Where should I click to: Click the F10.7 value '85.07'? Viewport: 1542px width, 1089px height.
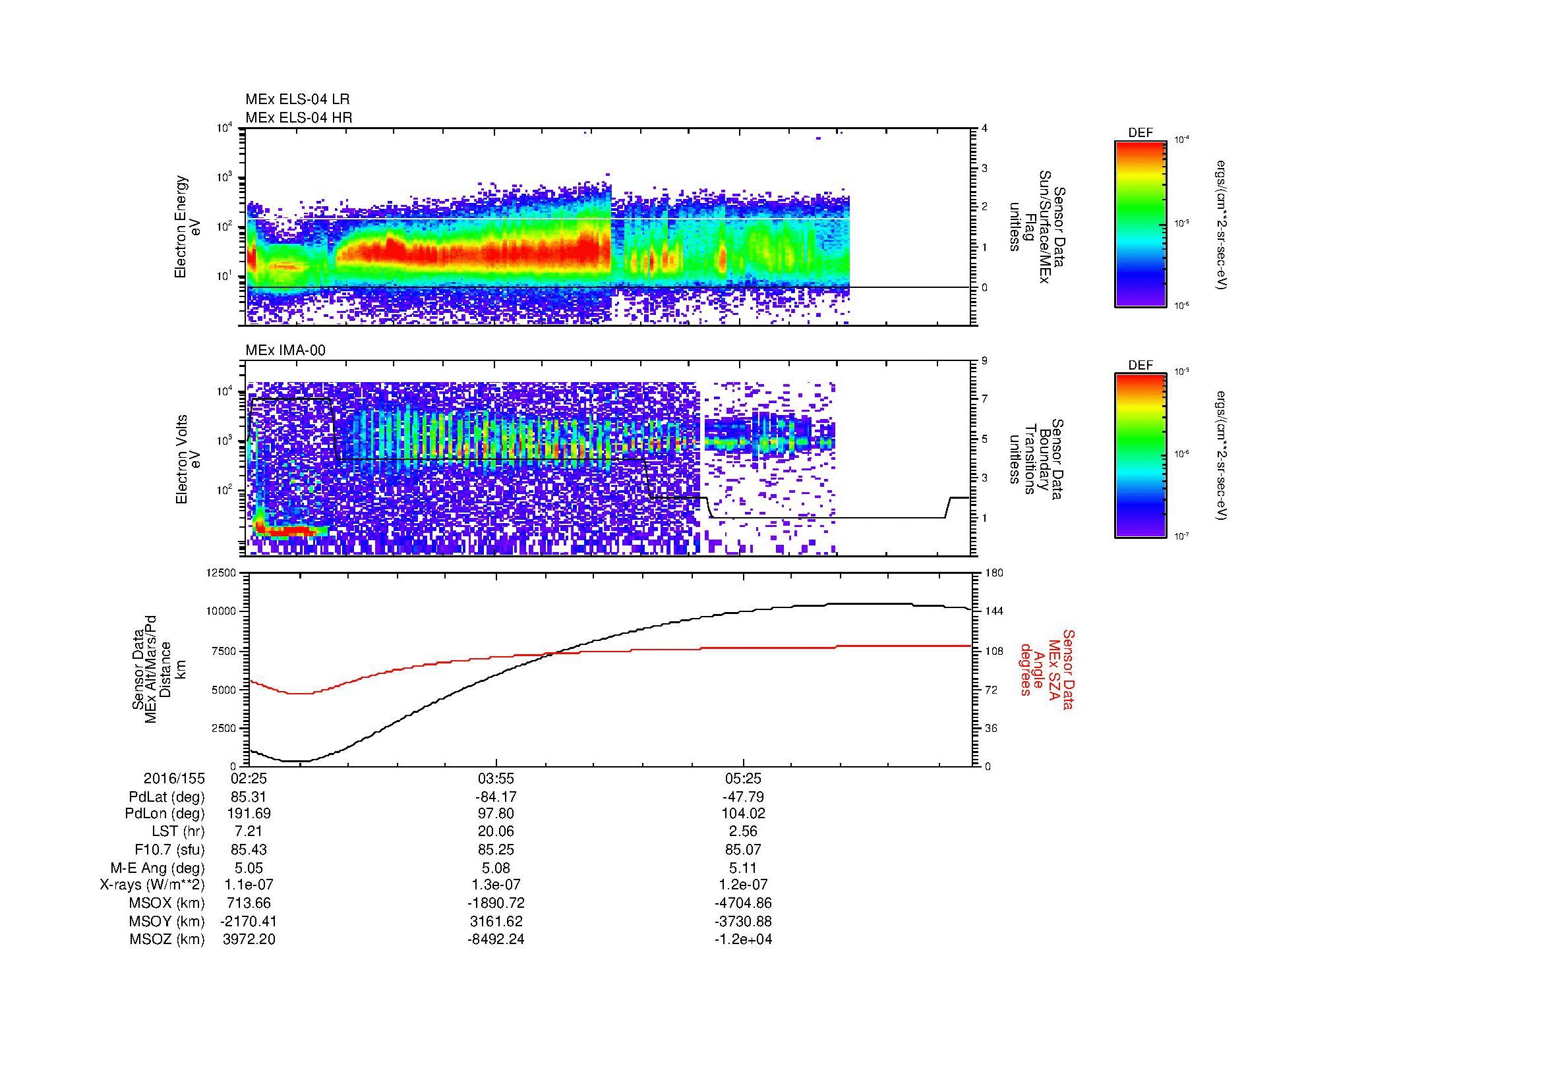coord(744,849)
